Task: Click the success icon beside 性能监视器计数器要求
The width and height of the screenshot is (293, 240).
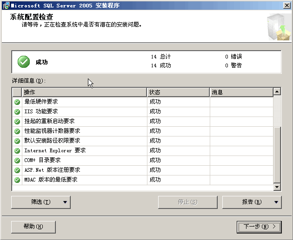Action: click(17, 131)
